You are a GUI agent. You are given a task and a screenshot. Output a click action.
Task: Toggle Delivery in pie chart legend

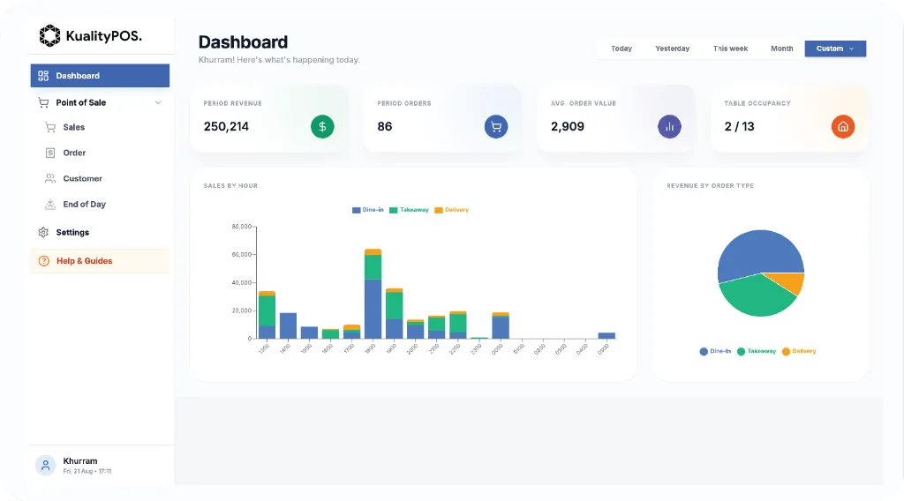click(x=799, y=351)
